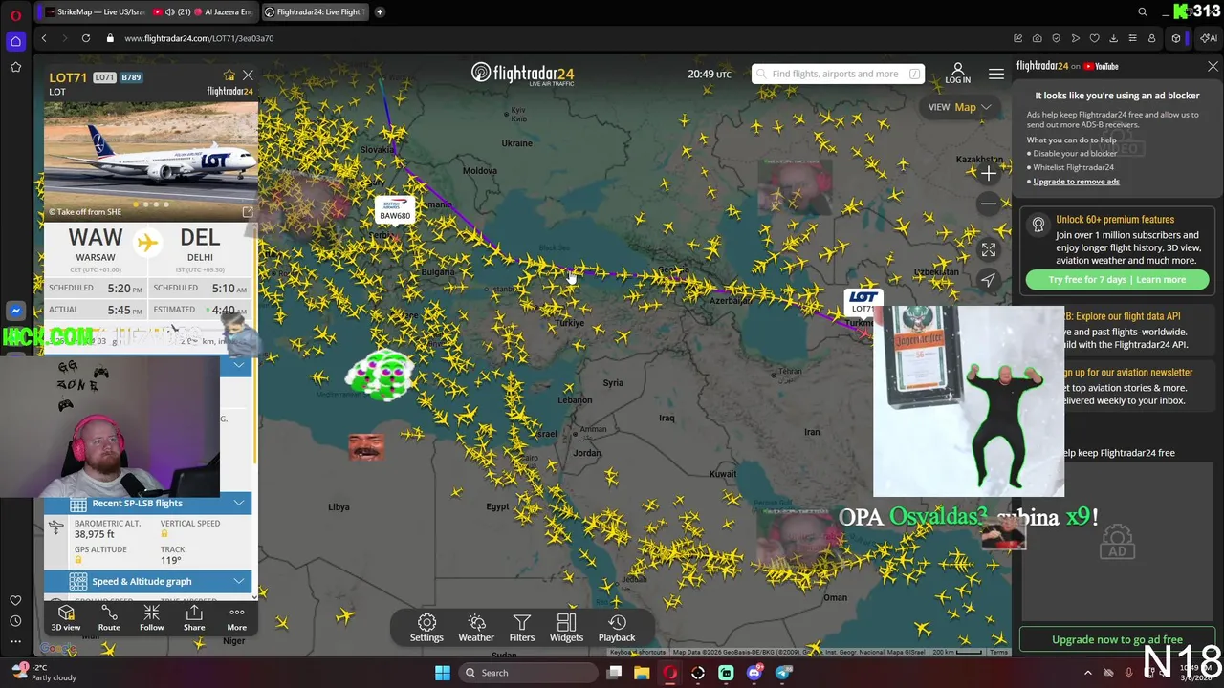Open the LOT aircraft photo

coord(150,155)
